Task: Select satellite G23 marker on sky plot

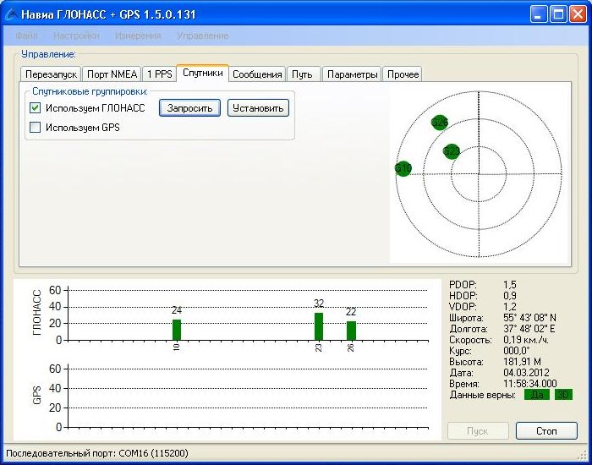Action: click(452, 151)
